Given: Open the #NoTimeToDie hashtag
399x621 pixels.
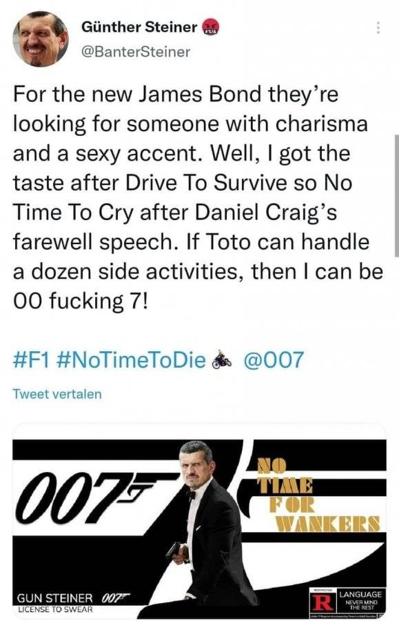Looking at the screenshot, I should tap(132, 360).
